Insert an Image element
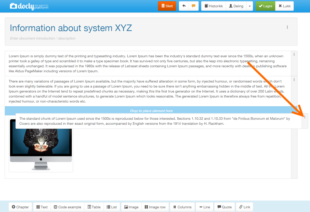This screenshot has width=310, height=212. pos(131,207)
